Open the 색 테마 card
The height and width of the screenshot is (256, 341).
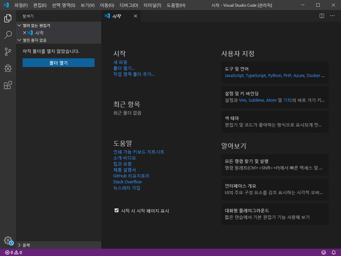coord(275,122)
